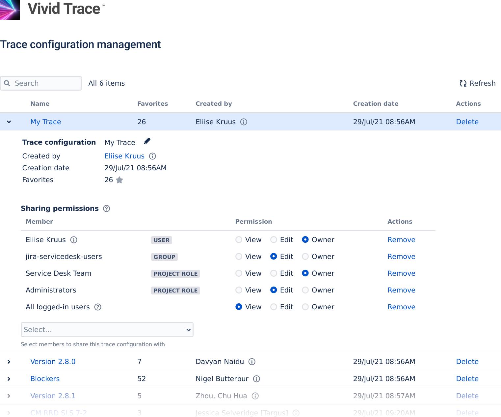Click favorites count 52 in Blockers row
The width and height of the screenshot is (501, 417).
(x=142, y=379)
